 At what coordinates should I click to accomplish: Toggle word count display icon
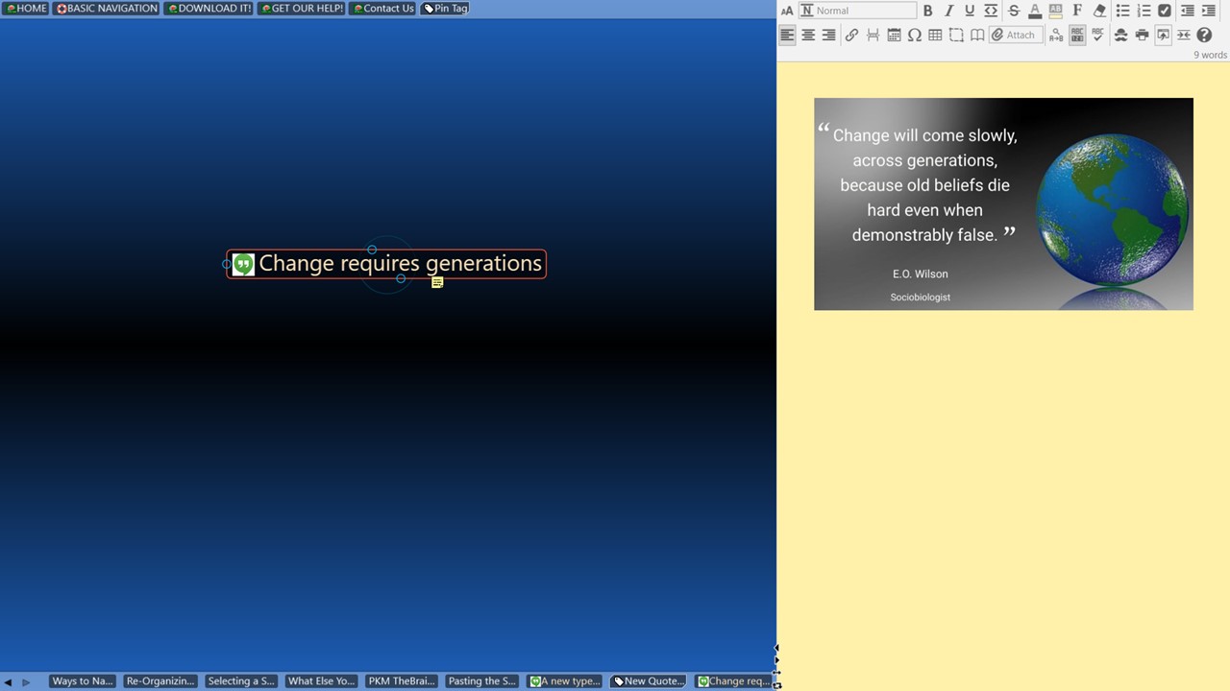click(1077, 36)
